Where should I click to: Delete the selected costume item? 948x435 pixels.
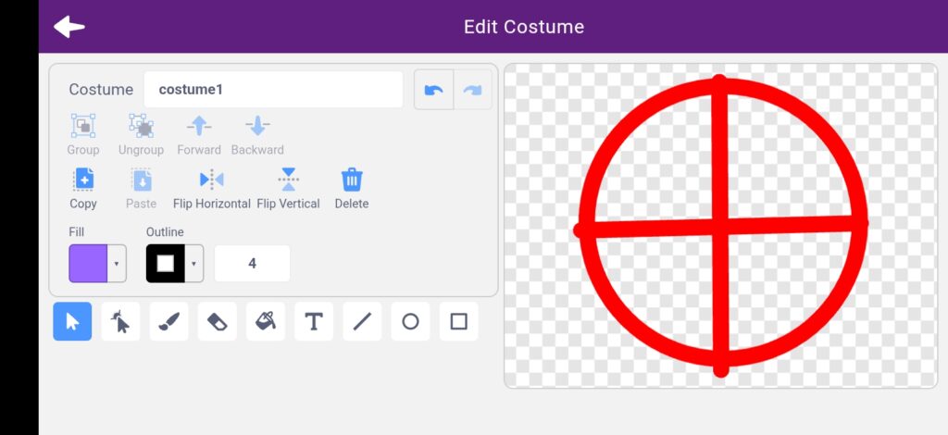351,188
